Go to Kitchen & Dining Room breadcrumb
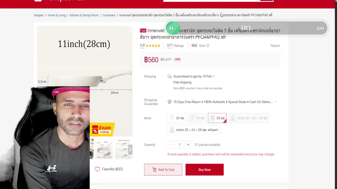 coord(84,15)
